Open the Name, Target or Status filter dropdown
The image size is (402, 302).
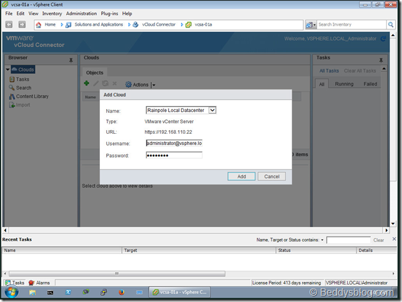[322, 239]
